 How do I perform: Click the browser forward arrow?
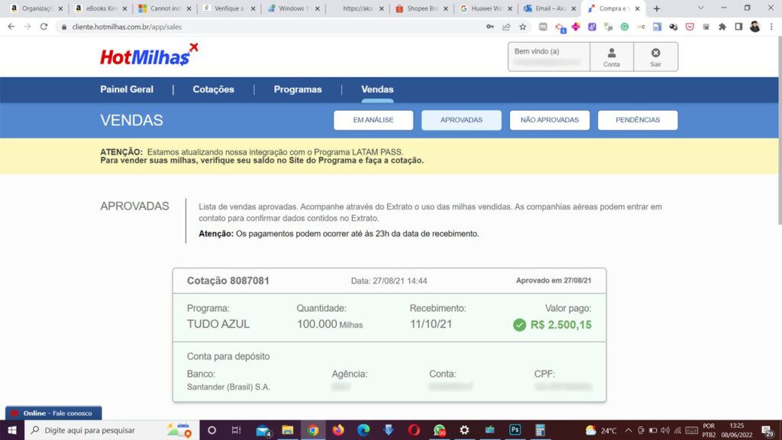click(27, 27)
